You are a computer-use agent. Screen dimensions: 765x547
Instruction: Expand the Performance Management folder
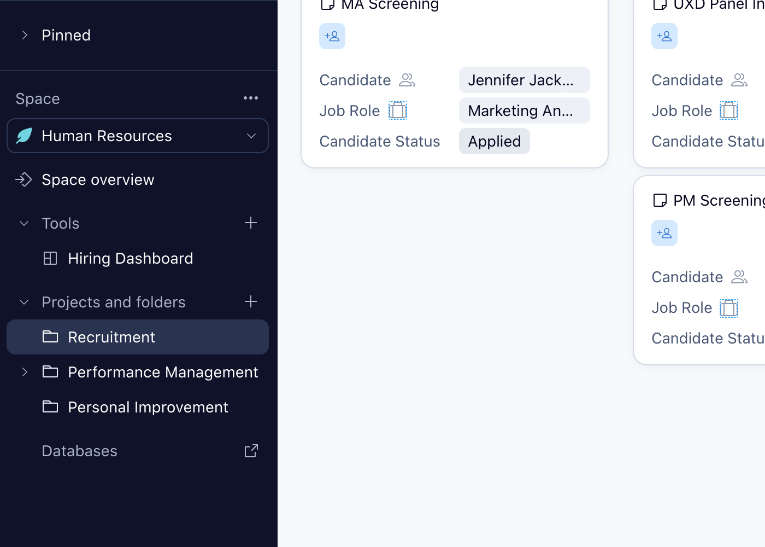coord(25,372)
